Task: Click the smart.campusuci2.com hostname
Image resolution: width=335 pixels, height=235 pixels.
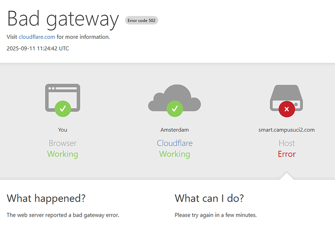Action: point(286,130)
